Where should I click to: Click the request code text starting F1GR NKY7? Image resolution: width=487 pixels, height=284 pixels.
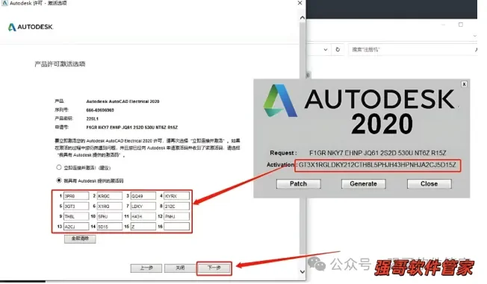pyautogui.click(x=132, y=127)
